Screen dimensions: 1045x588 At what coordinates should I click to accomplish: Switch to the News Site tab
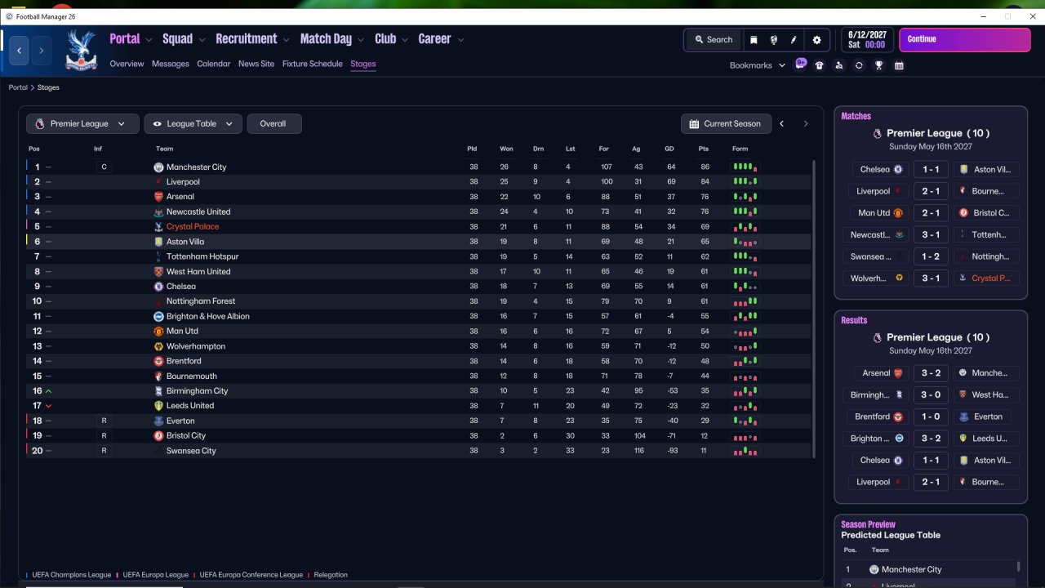tap(256, 64)
